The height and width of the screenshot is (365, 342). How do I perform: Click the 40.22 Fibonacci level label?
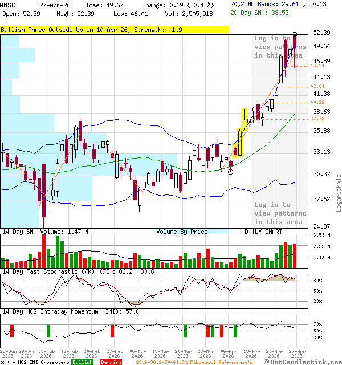[x=317, y=102]
